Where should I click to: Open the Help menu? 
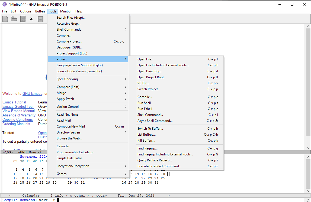pos(79,11)
